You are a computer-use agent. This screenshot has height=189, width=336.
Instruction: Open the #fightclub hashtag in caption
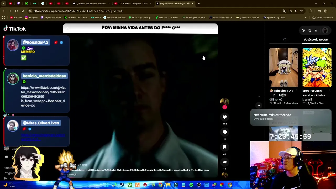111,170
